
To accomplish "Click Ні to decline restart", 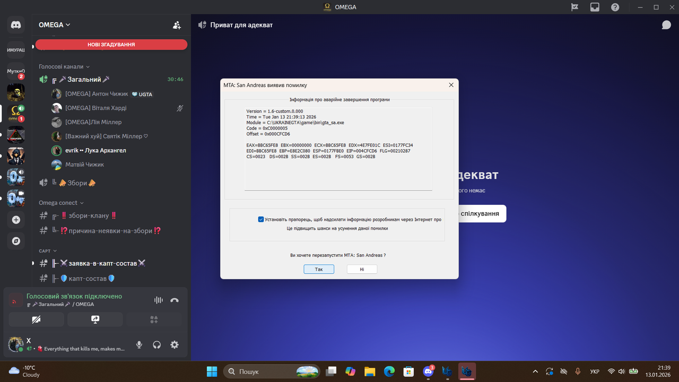I will coord(362,270).
